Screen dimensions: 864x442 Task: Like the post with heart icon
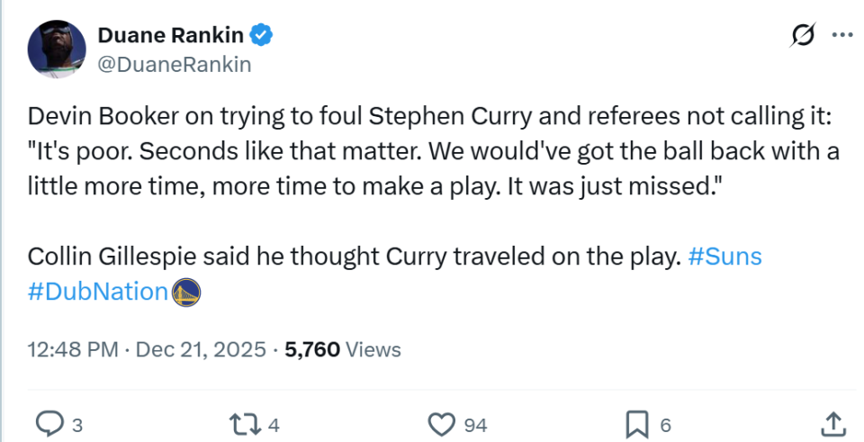click(440, 422)
